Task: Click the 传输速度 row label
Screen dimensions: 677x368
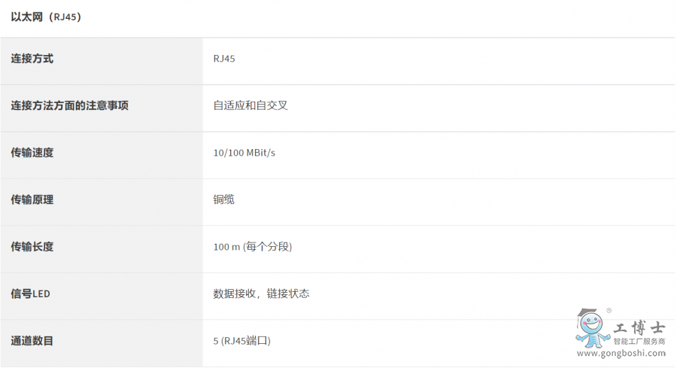Action: tap(32, 153)
